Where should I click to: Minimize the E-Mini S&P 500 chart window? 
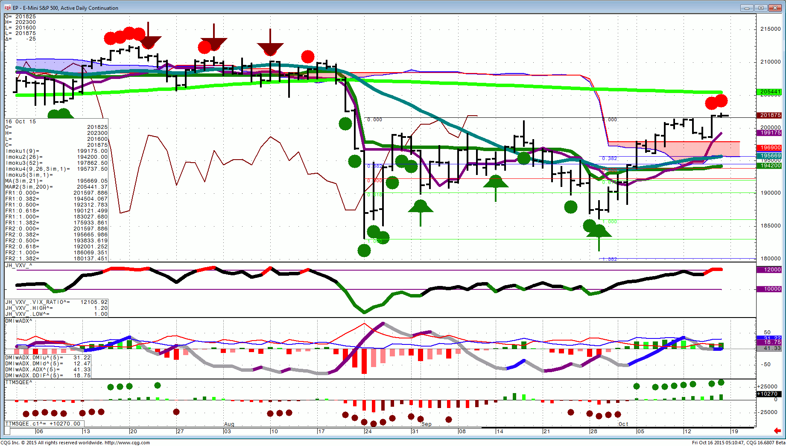[x=747, y=8]
